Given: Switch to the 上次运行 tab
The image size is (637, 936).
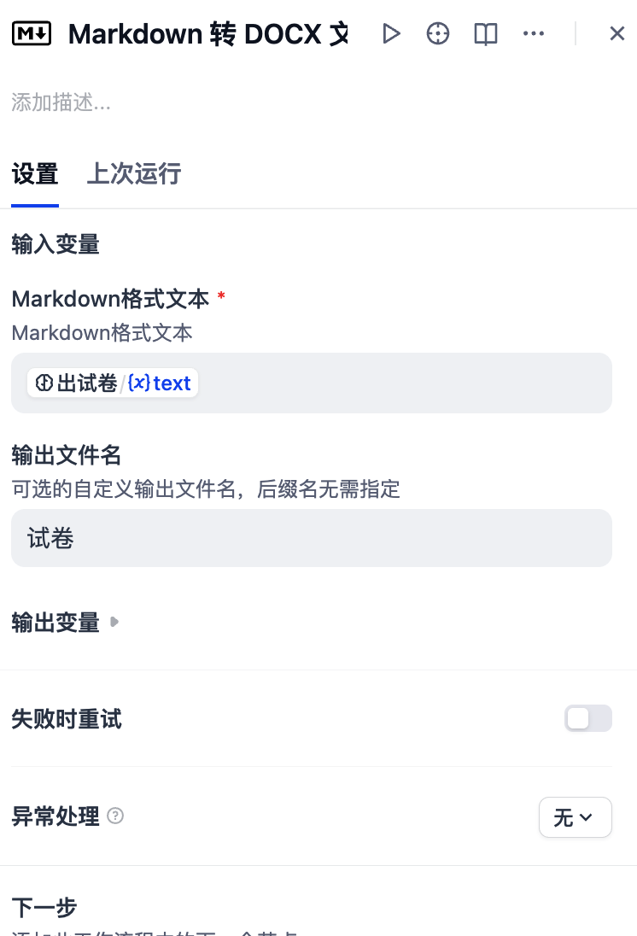Looking at the screenshot, I should tap(133, 174).
